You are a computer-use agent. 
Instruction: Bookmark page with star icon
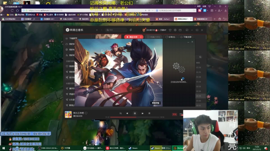[x=149, y=10]
